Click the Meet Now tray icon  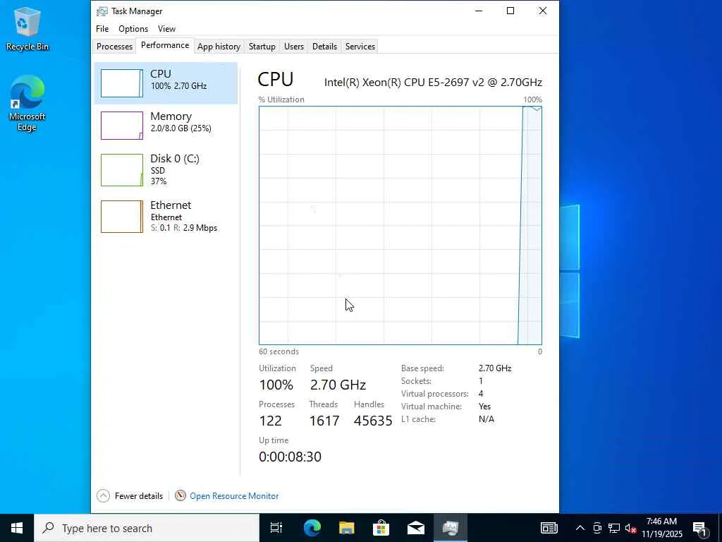597,528
